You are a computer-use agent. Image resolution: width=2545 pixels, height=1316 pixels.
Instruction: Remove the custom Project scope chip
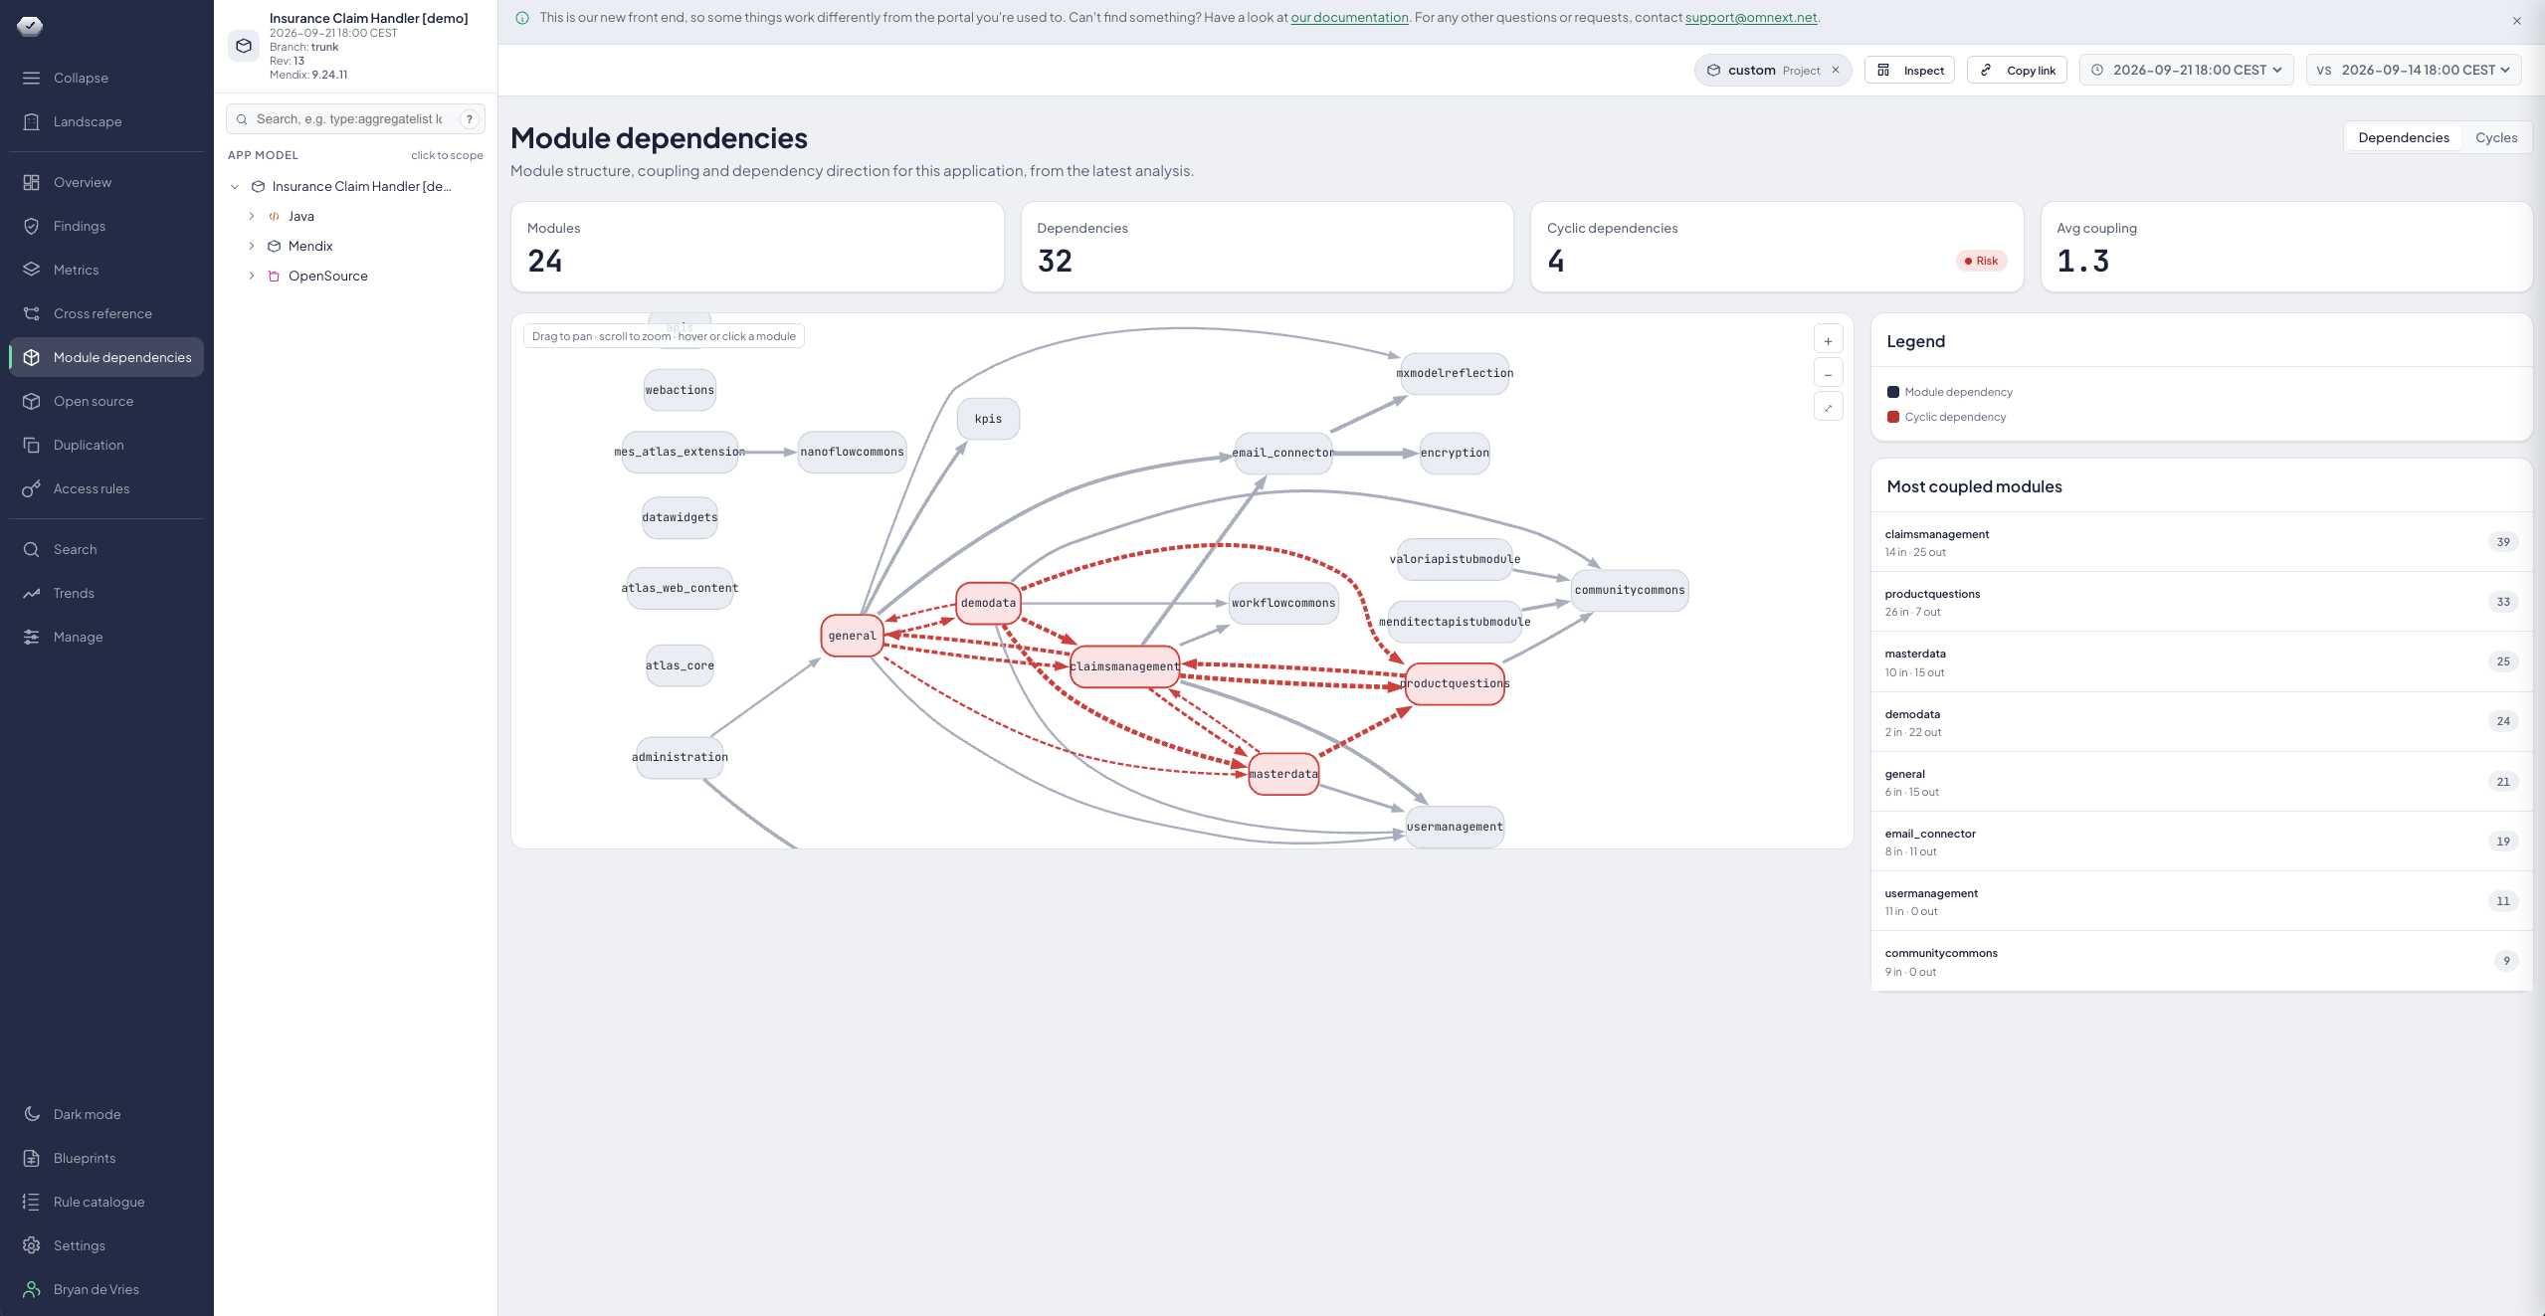(1836, 70)
